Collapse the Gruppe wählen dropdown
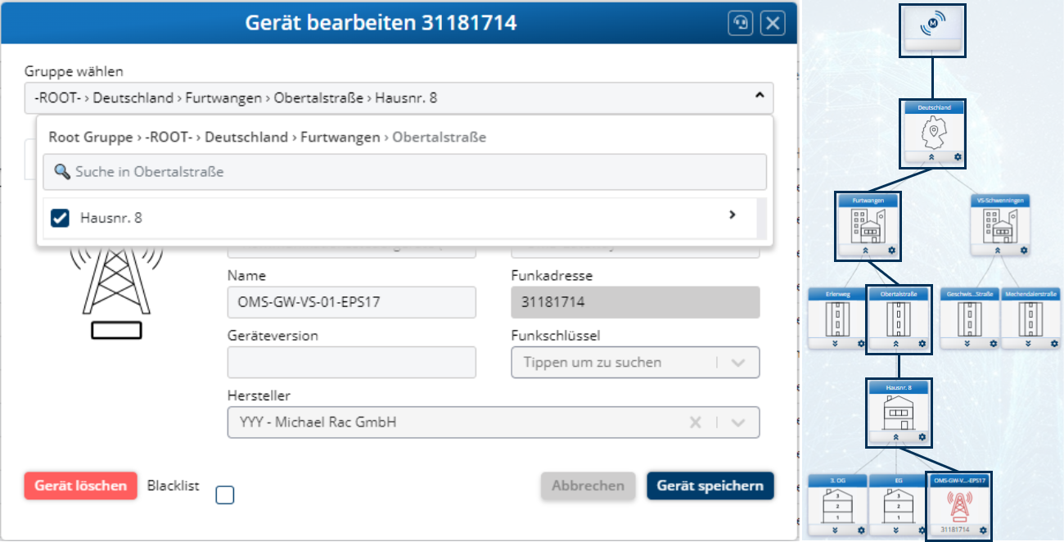1064x542 pixels. (759, 97)
